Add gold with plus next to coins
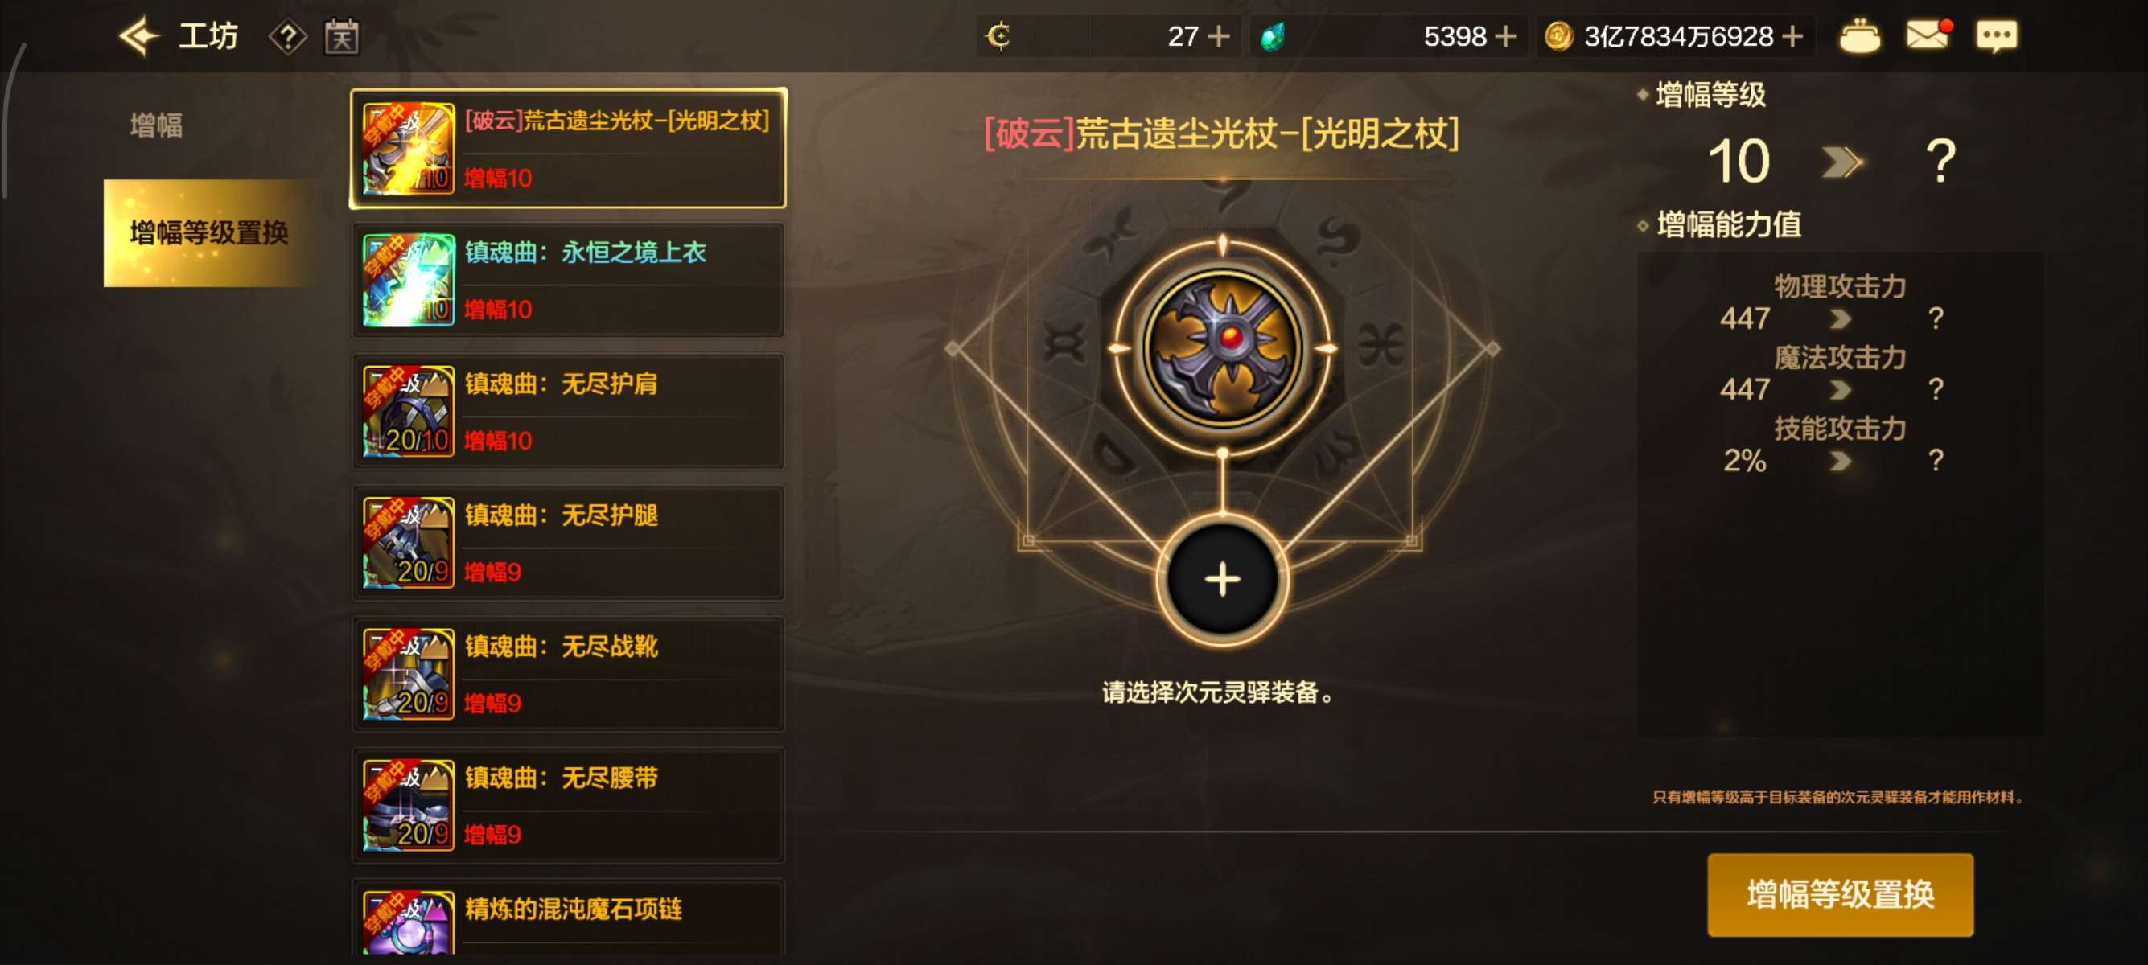Screen dimensions: 2148x965 click(1792, 37)
